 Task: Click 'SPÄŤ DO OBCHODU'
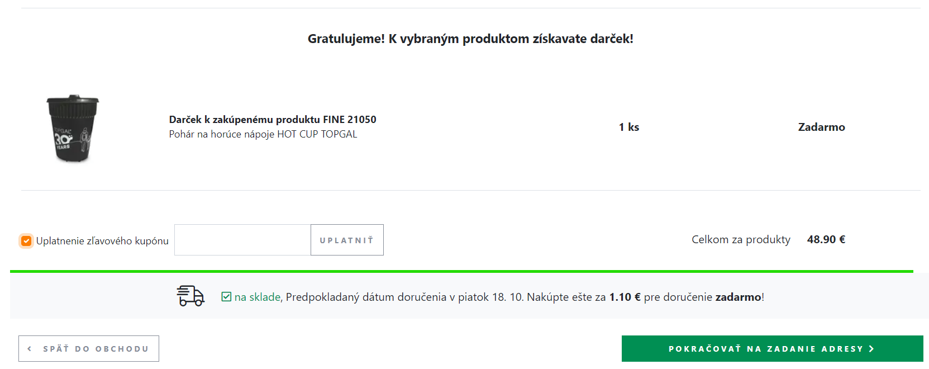(89, 348)
